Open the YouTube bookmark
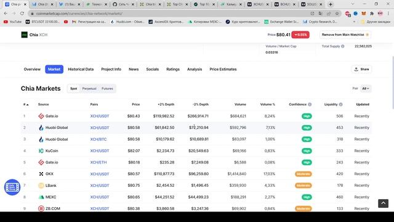This screenshot has height=222, width=394. (12, 22)
